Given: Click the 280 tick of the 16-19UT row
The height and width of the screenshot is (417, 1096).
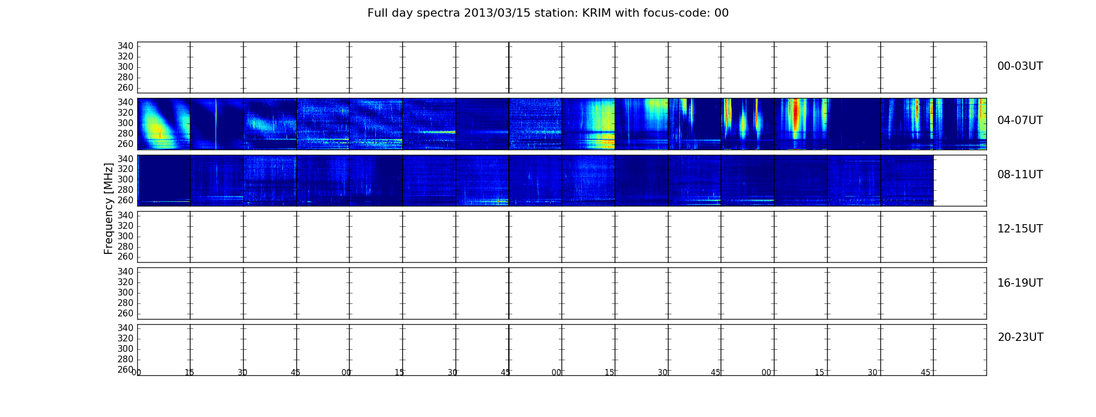Looking at the screenshot, I should (x=125, y=303).
